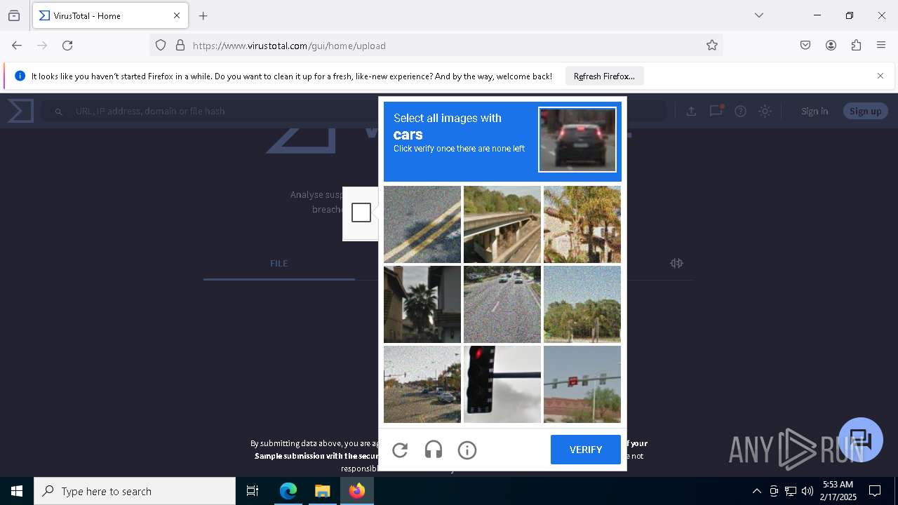Viewport: 898px width, 505px height.
Task: Click the Refresh Firefox... button
Action: coord(604,76)
